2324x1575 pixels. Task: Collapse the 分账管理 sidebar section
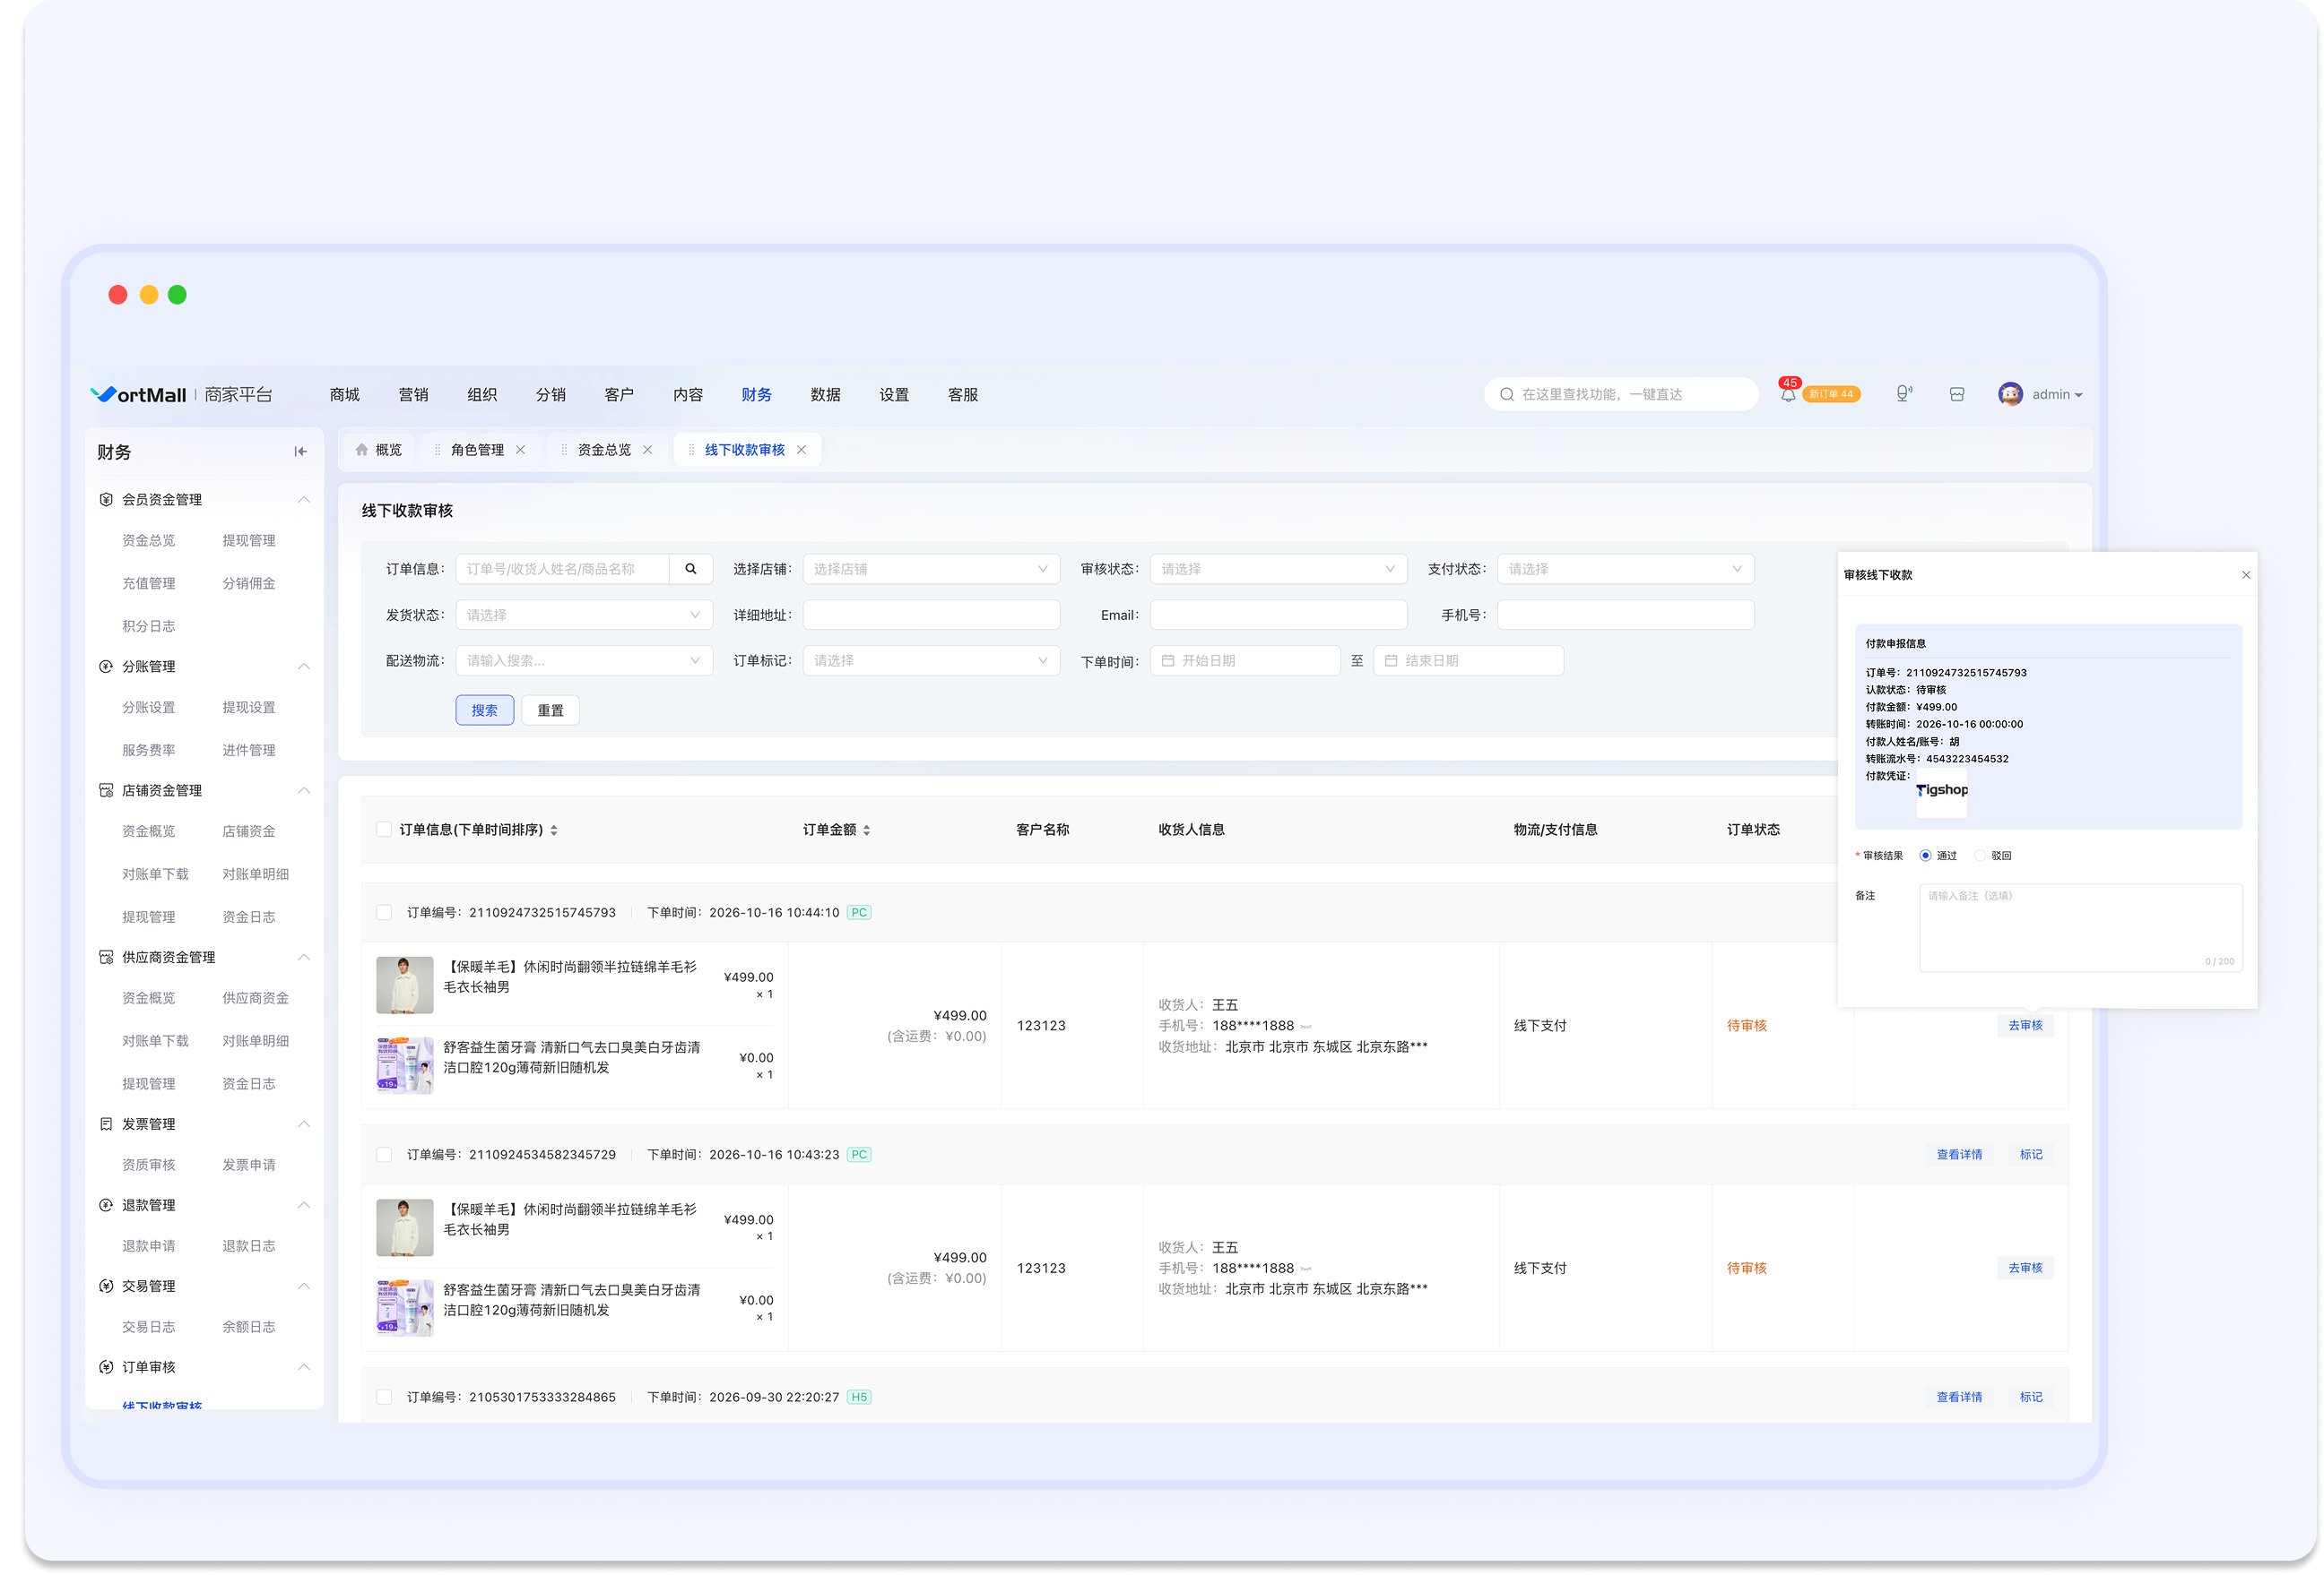(304, 667)
